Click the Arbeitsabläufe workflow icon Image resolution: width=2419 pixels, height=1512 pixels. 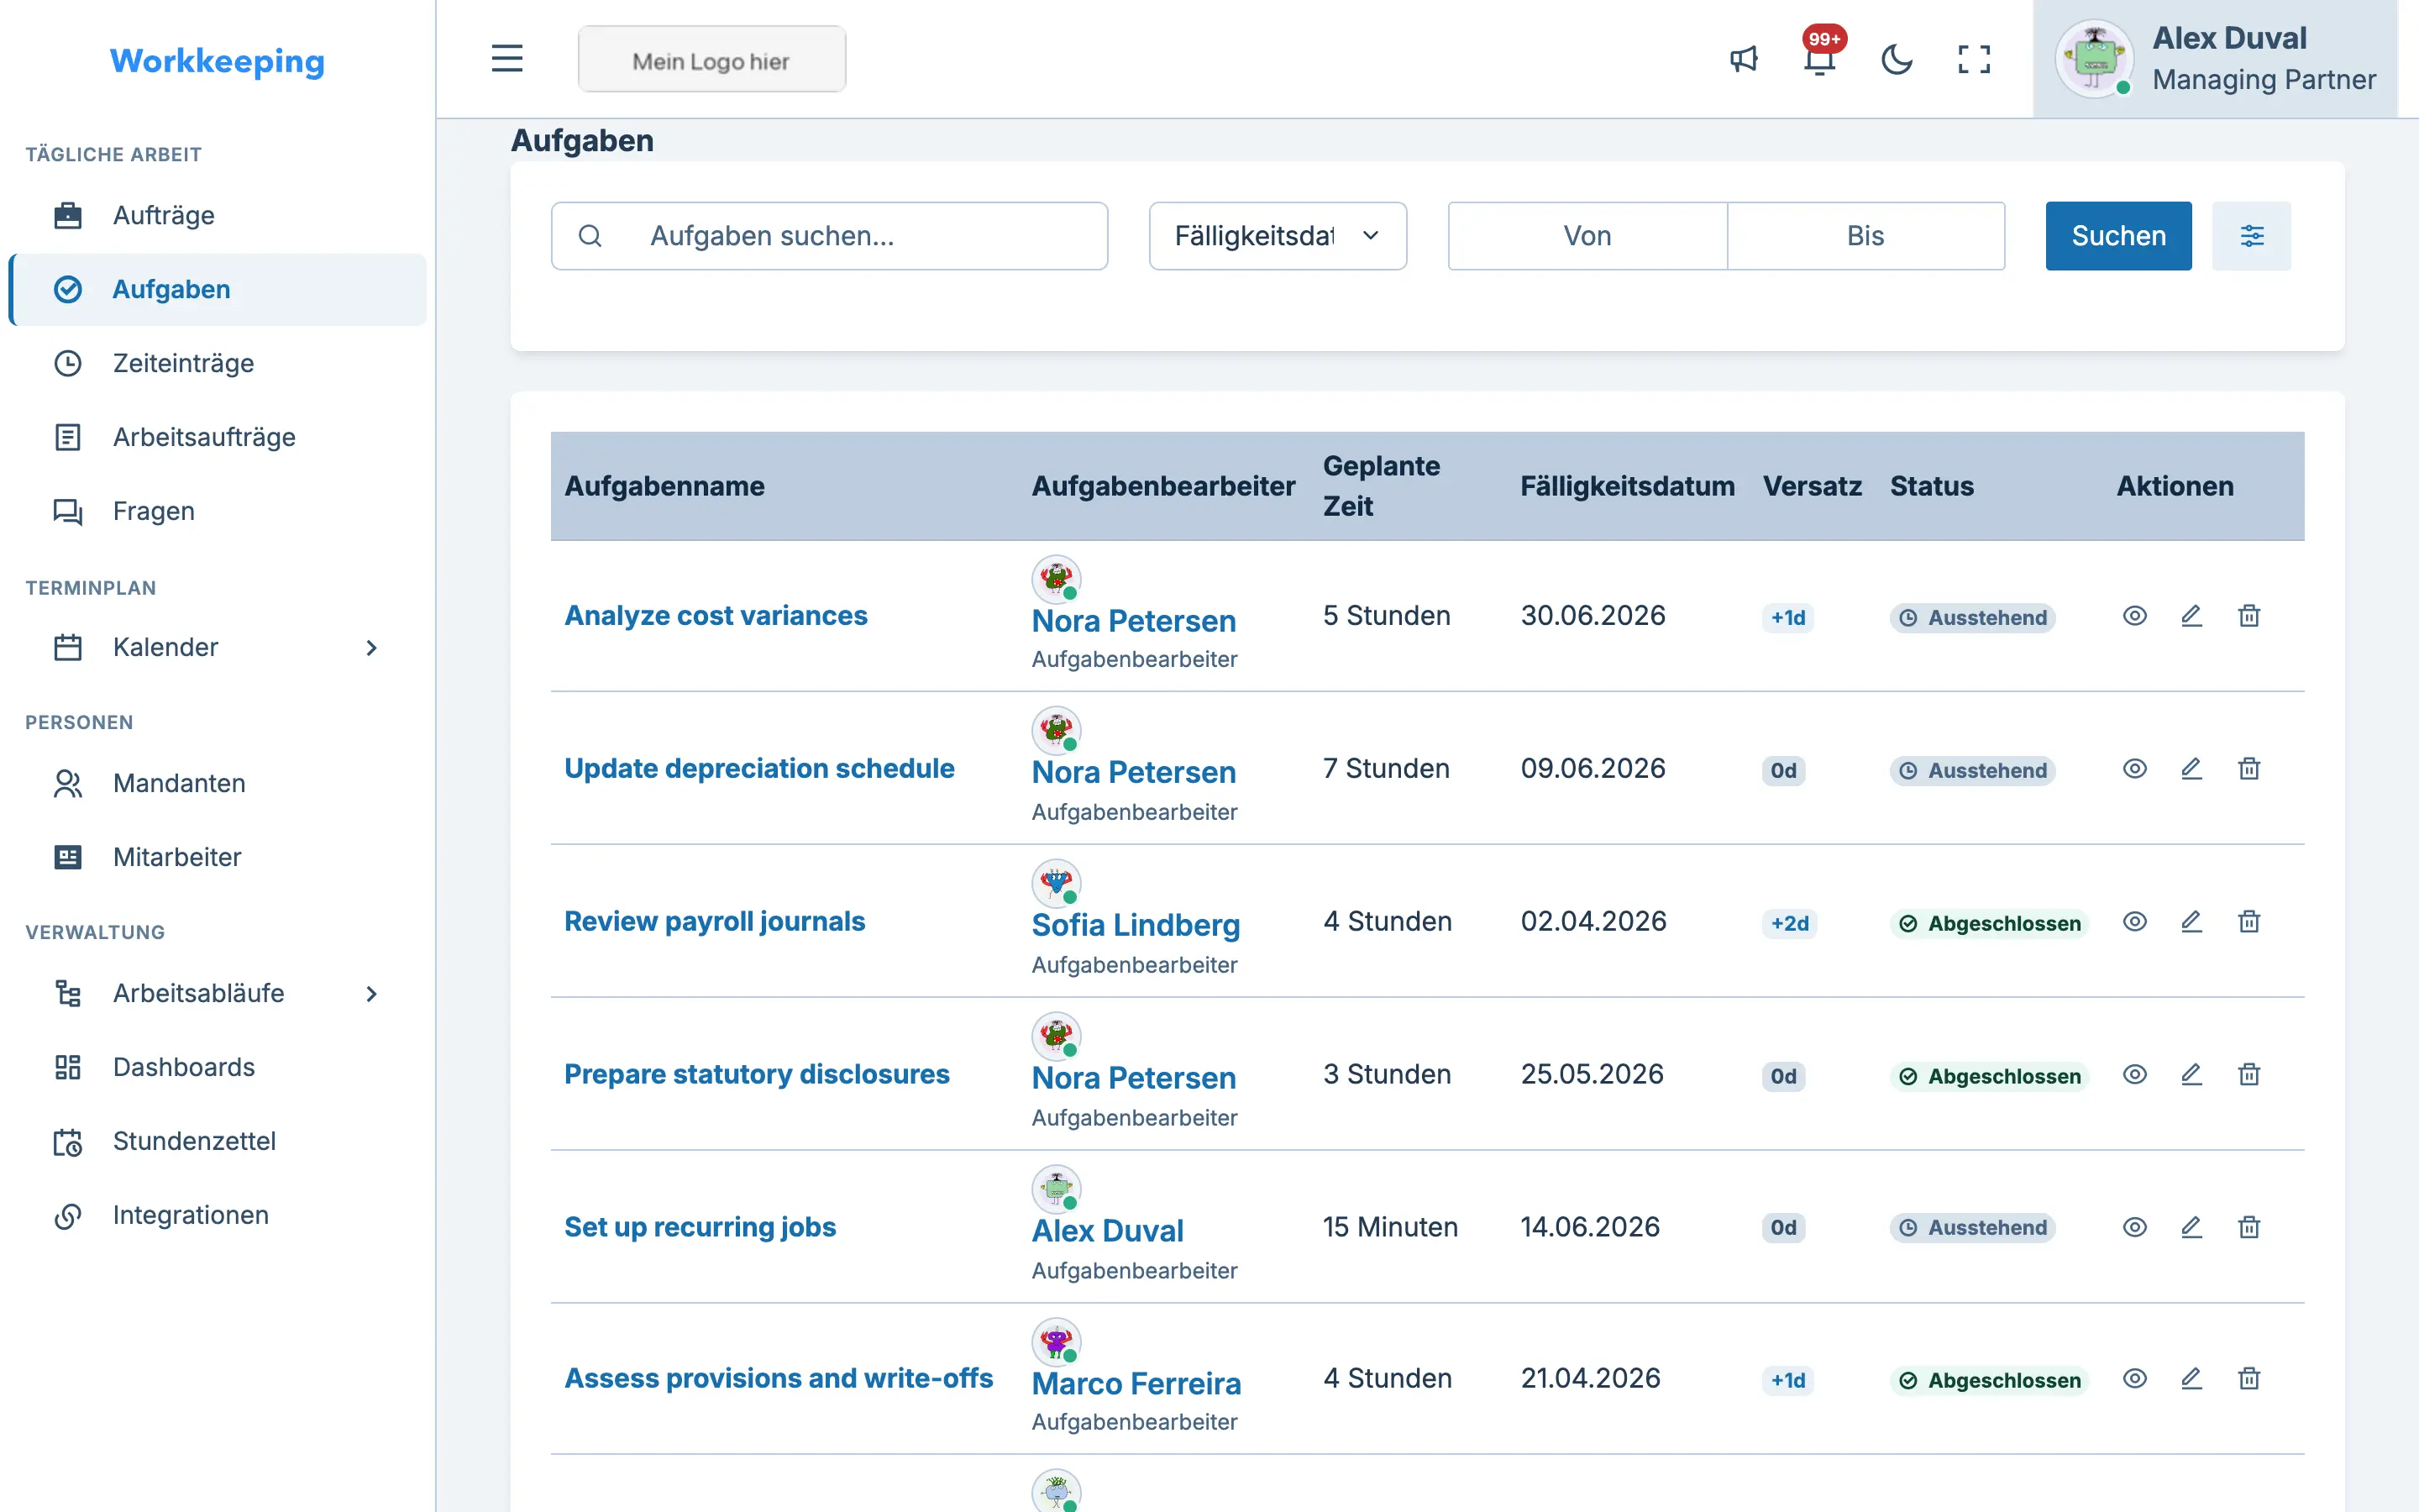point(68,993)
